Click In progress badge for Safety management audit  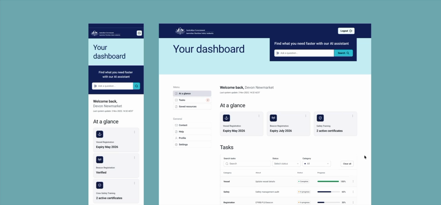(x=304, y=192)
